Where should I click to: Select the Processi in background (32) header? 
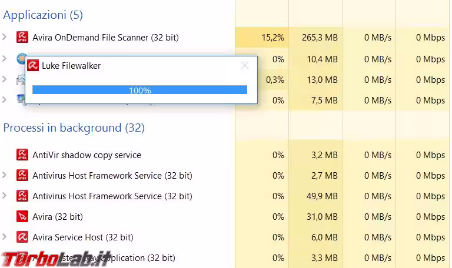74,128
